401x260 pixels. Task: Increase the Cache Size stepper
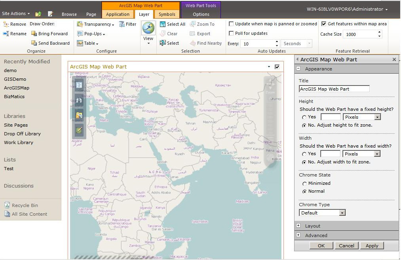pos(379,32)
